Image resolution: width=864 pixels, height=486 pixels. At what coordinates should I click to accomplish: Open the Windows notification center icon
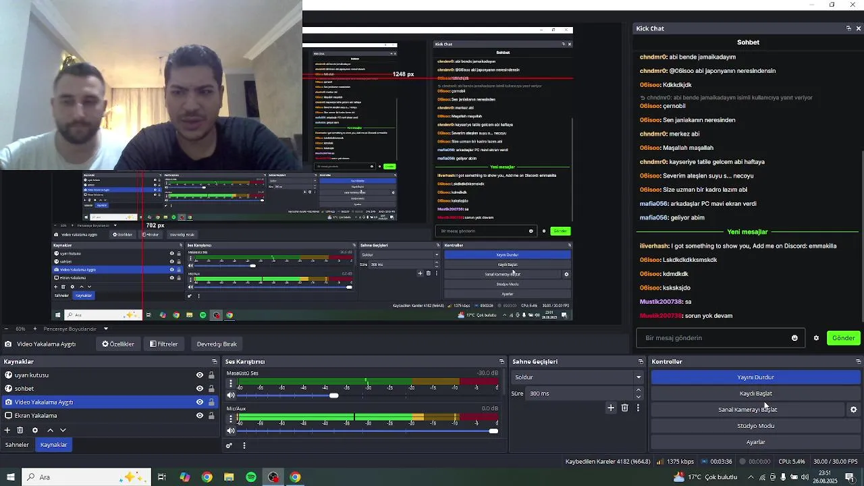click(850, 477)
